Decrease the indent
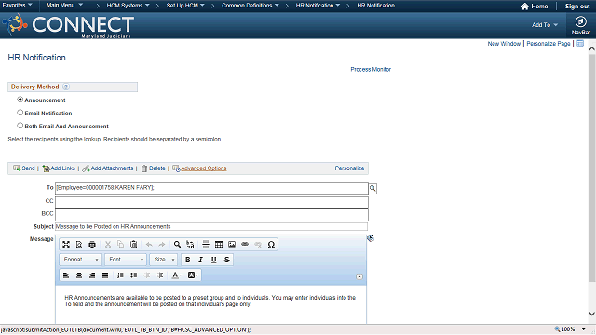Viewport: 596px width, 335px height. [147, 275]
